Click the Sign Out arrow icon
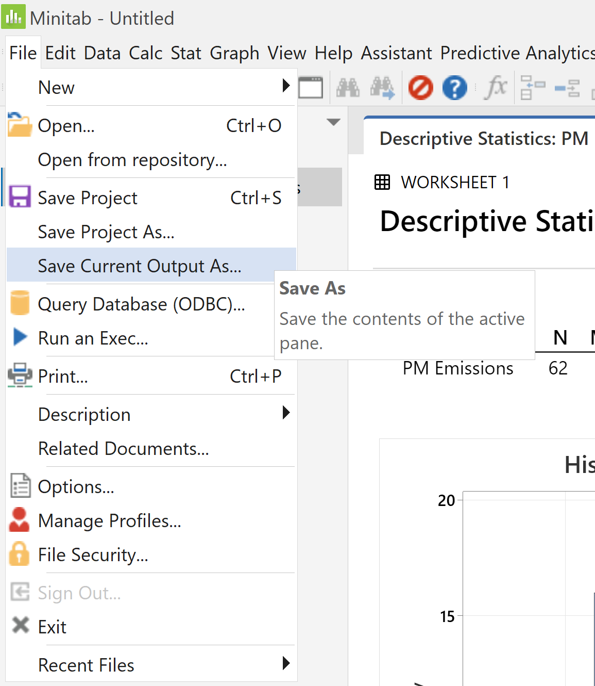The image size is (595, 686). point(20,592)
